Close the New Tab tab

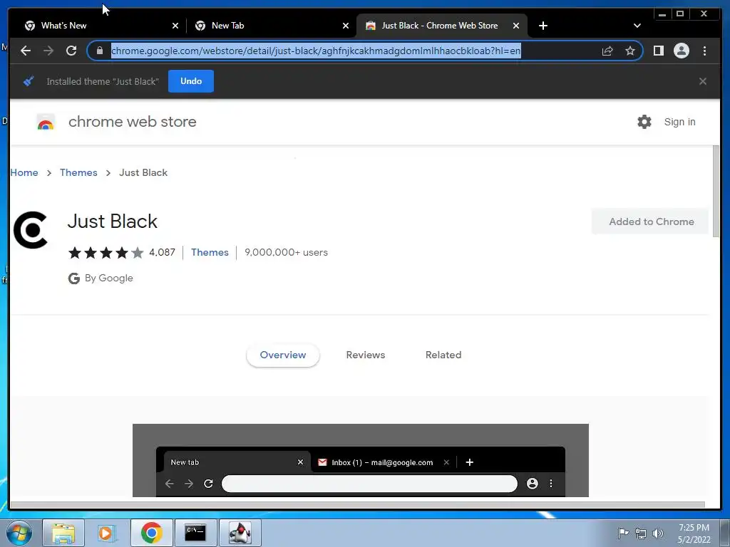coord(346,26)
